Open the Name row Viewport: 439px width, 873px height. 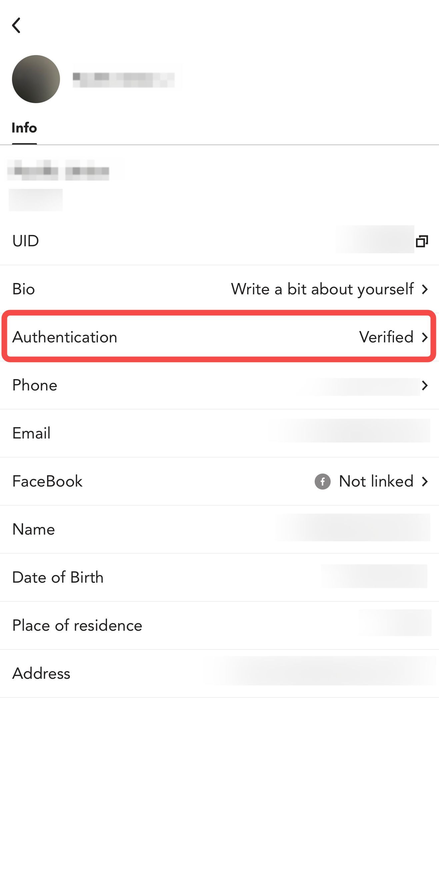(x=219, y=529)
